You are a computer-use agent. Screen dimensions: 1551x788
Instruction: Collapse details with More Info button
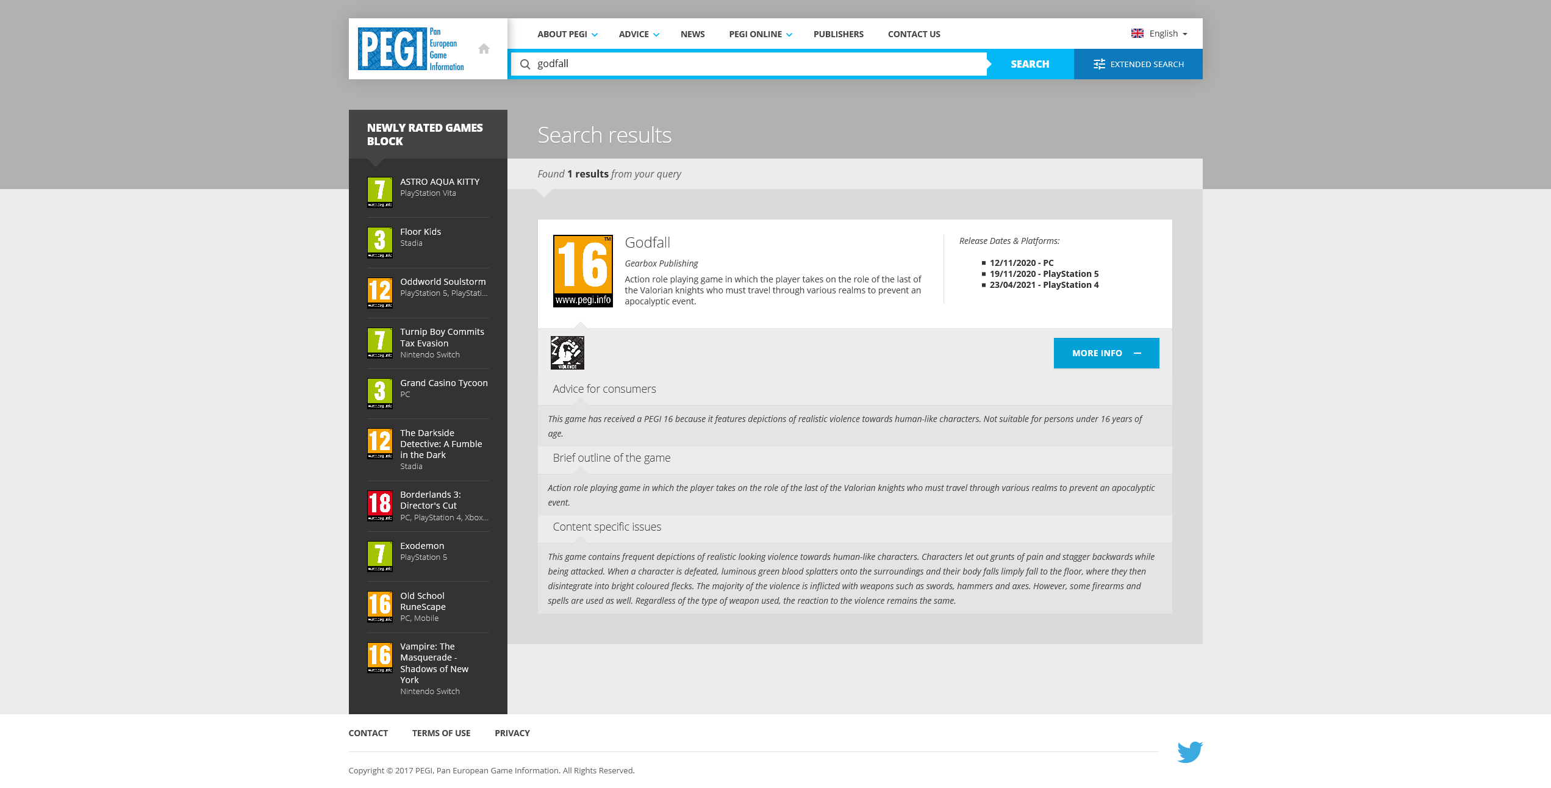1106,353
